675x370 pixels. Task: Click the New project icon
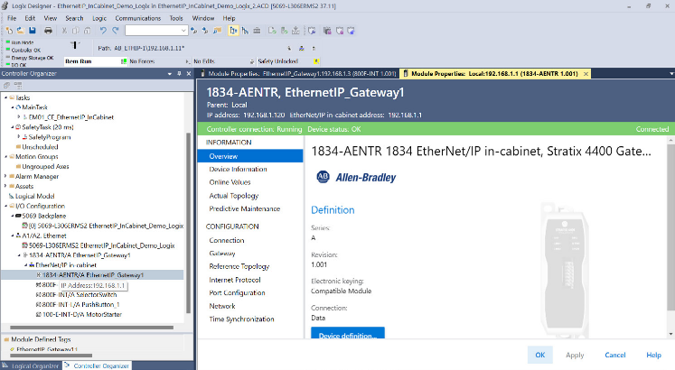point(9,31)
